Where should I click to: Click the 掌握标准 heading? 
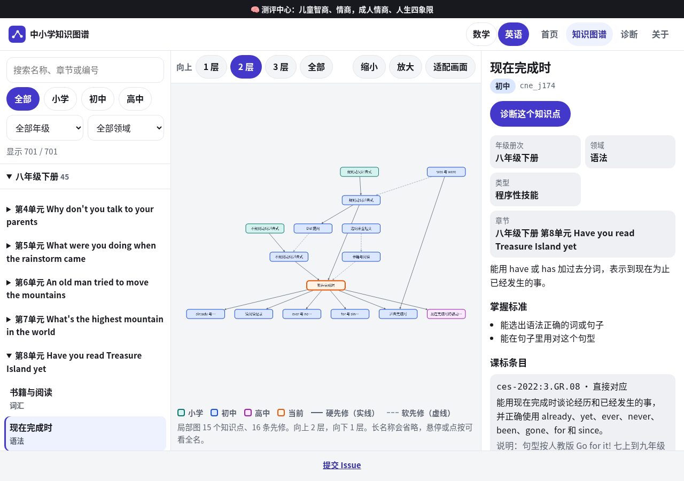[509, 307]
